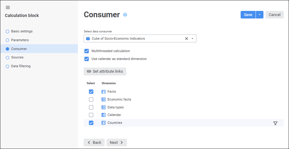Click the help question mark icon
This screenshot has width=289, height=149.
[x=125, y=15]
